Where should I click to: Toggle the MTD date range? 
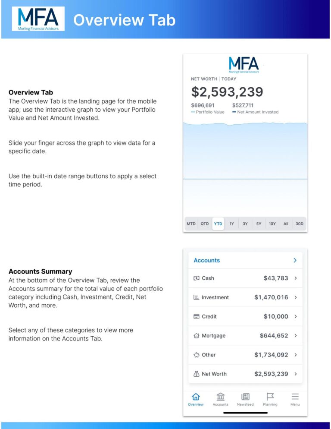191,224
